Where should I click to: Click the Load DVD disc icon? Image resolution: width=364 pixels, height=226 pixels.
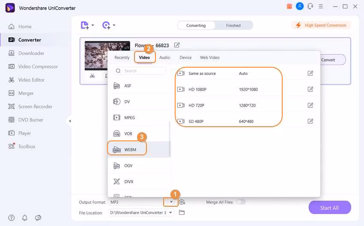(x=106, y=25)
